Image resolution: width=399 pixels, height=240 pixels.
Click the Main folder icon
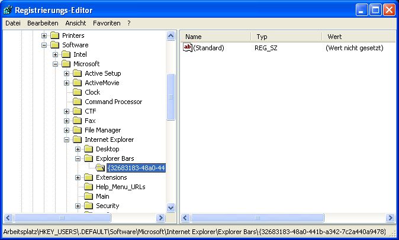pyautogui.click(x=88, y=196)
